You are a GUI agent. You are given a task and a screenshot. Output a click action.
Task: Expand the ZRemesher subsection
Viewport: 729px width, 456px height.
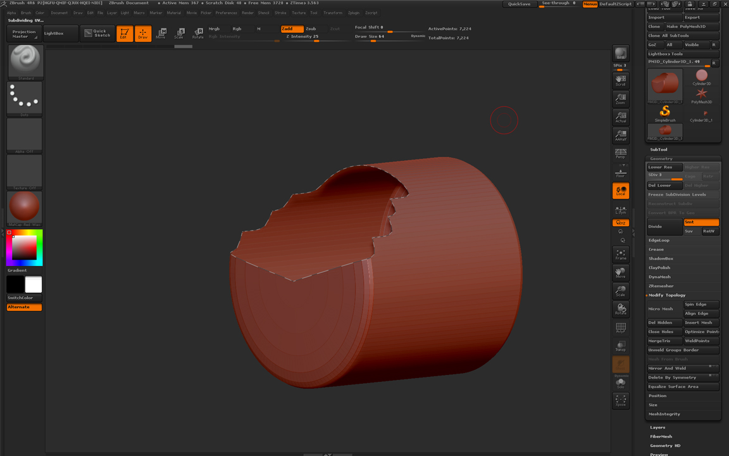click(x=661, y=286)
